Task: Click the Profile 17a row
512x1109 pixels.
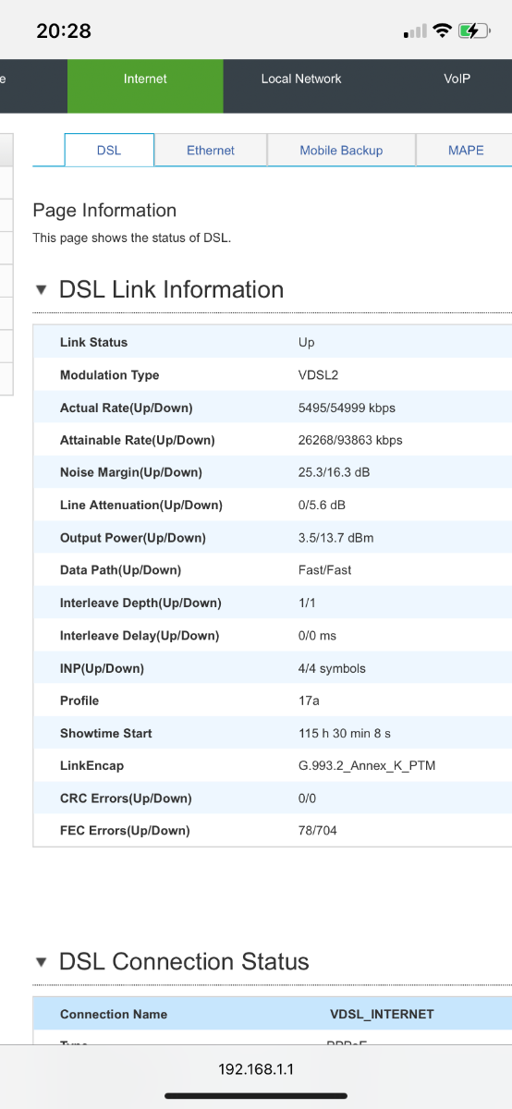Action: tap(273, 701)
